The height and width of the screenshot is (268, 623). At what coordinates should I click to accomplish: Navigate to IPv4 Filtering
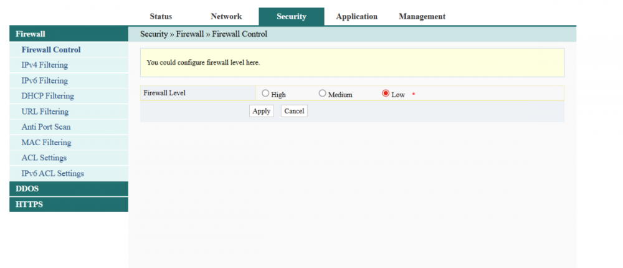44,65
